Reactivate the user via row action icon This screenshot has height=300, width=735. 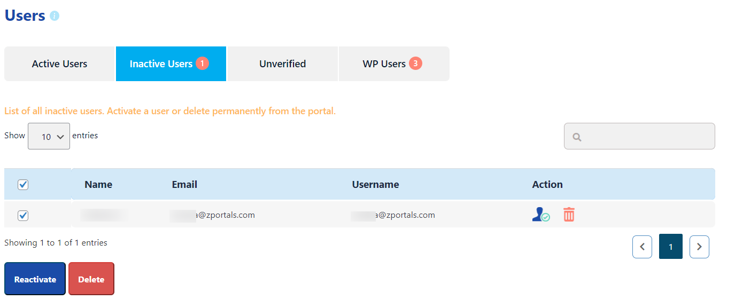(541, 215)
